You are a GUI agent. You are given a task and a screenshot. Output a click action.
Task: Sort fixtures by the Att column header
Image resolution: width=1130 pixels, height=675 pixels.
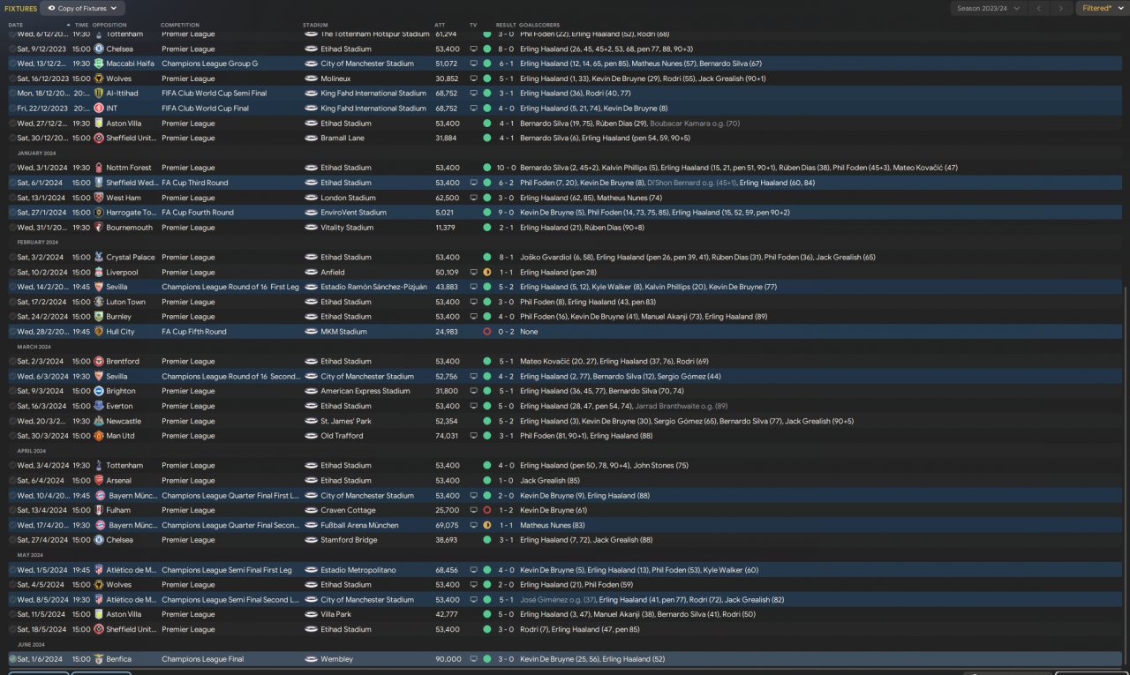[440, 25]
